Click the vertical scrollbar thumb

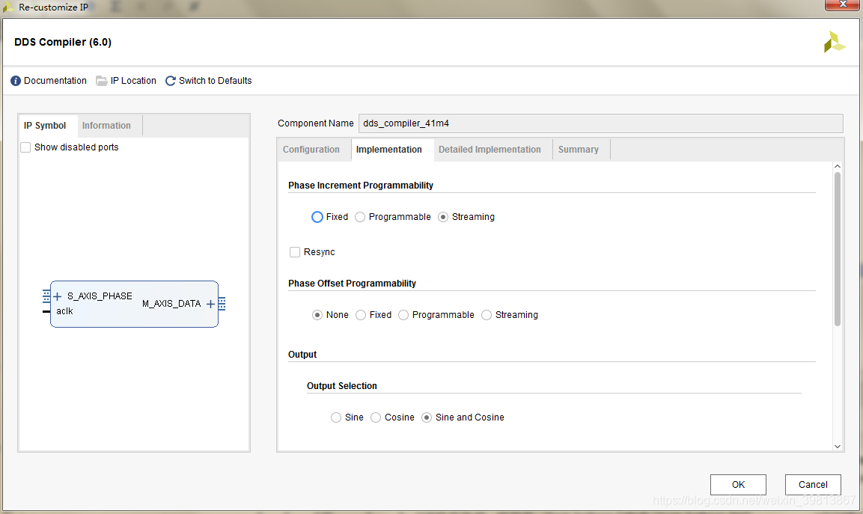838,249
